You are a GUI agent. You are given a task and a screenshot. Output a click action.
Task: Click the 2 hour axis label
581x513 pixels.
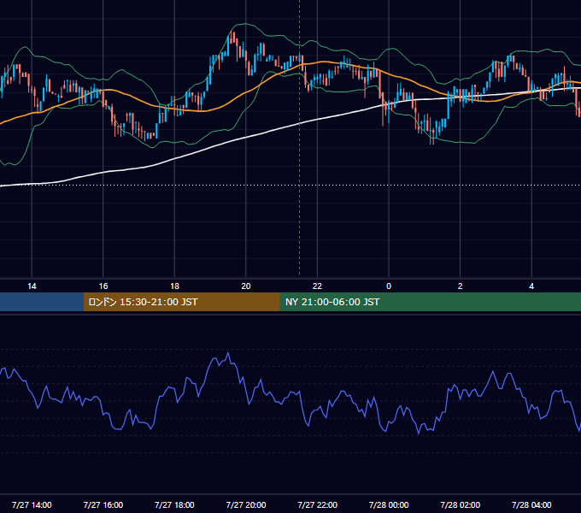pos(461,286)
